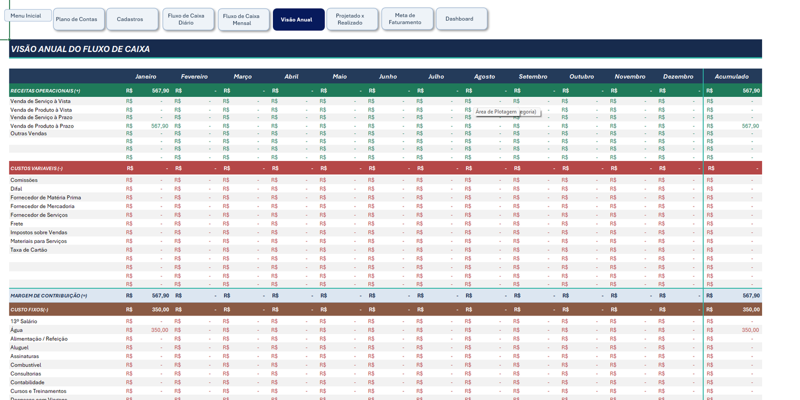This screenshot has height=400, width=800.
Task: Switch to Fluxo de Caixa Mensal
Action: click(x=243, y=19)
